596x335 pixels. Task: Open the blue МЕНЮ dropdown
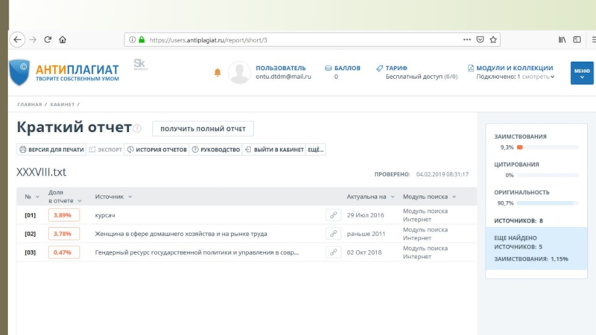[x=581, y=72]
